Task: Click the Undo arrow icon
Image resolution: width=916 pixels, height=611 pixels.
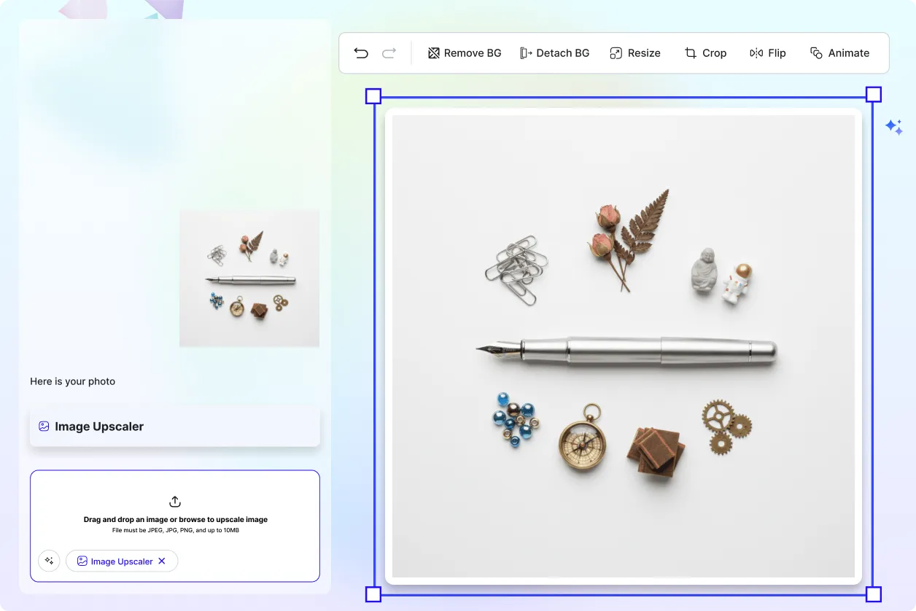Action: (x=360, y=52)
